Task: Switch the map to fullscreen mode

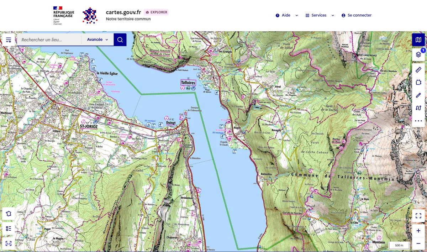Action: pos(418,216)
